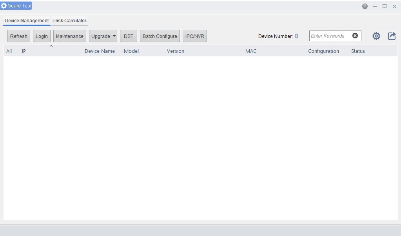Click the Guard Tool logo icon

tap(4, 5)
